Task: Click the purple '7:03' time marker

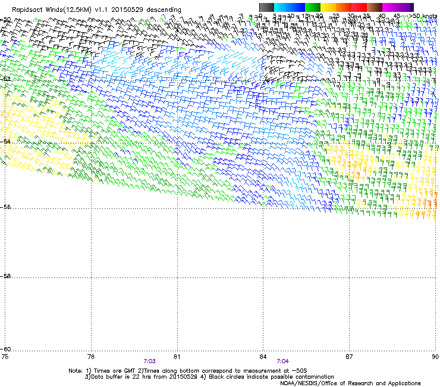Action: click(x=150, y=361)
